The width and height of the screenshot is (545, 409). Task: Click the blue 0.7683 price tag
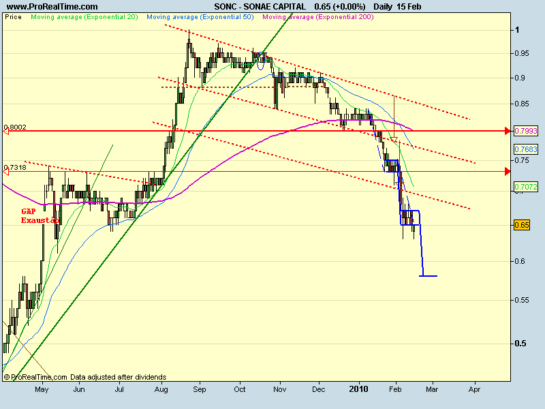click(x=526, y=149)
